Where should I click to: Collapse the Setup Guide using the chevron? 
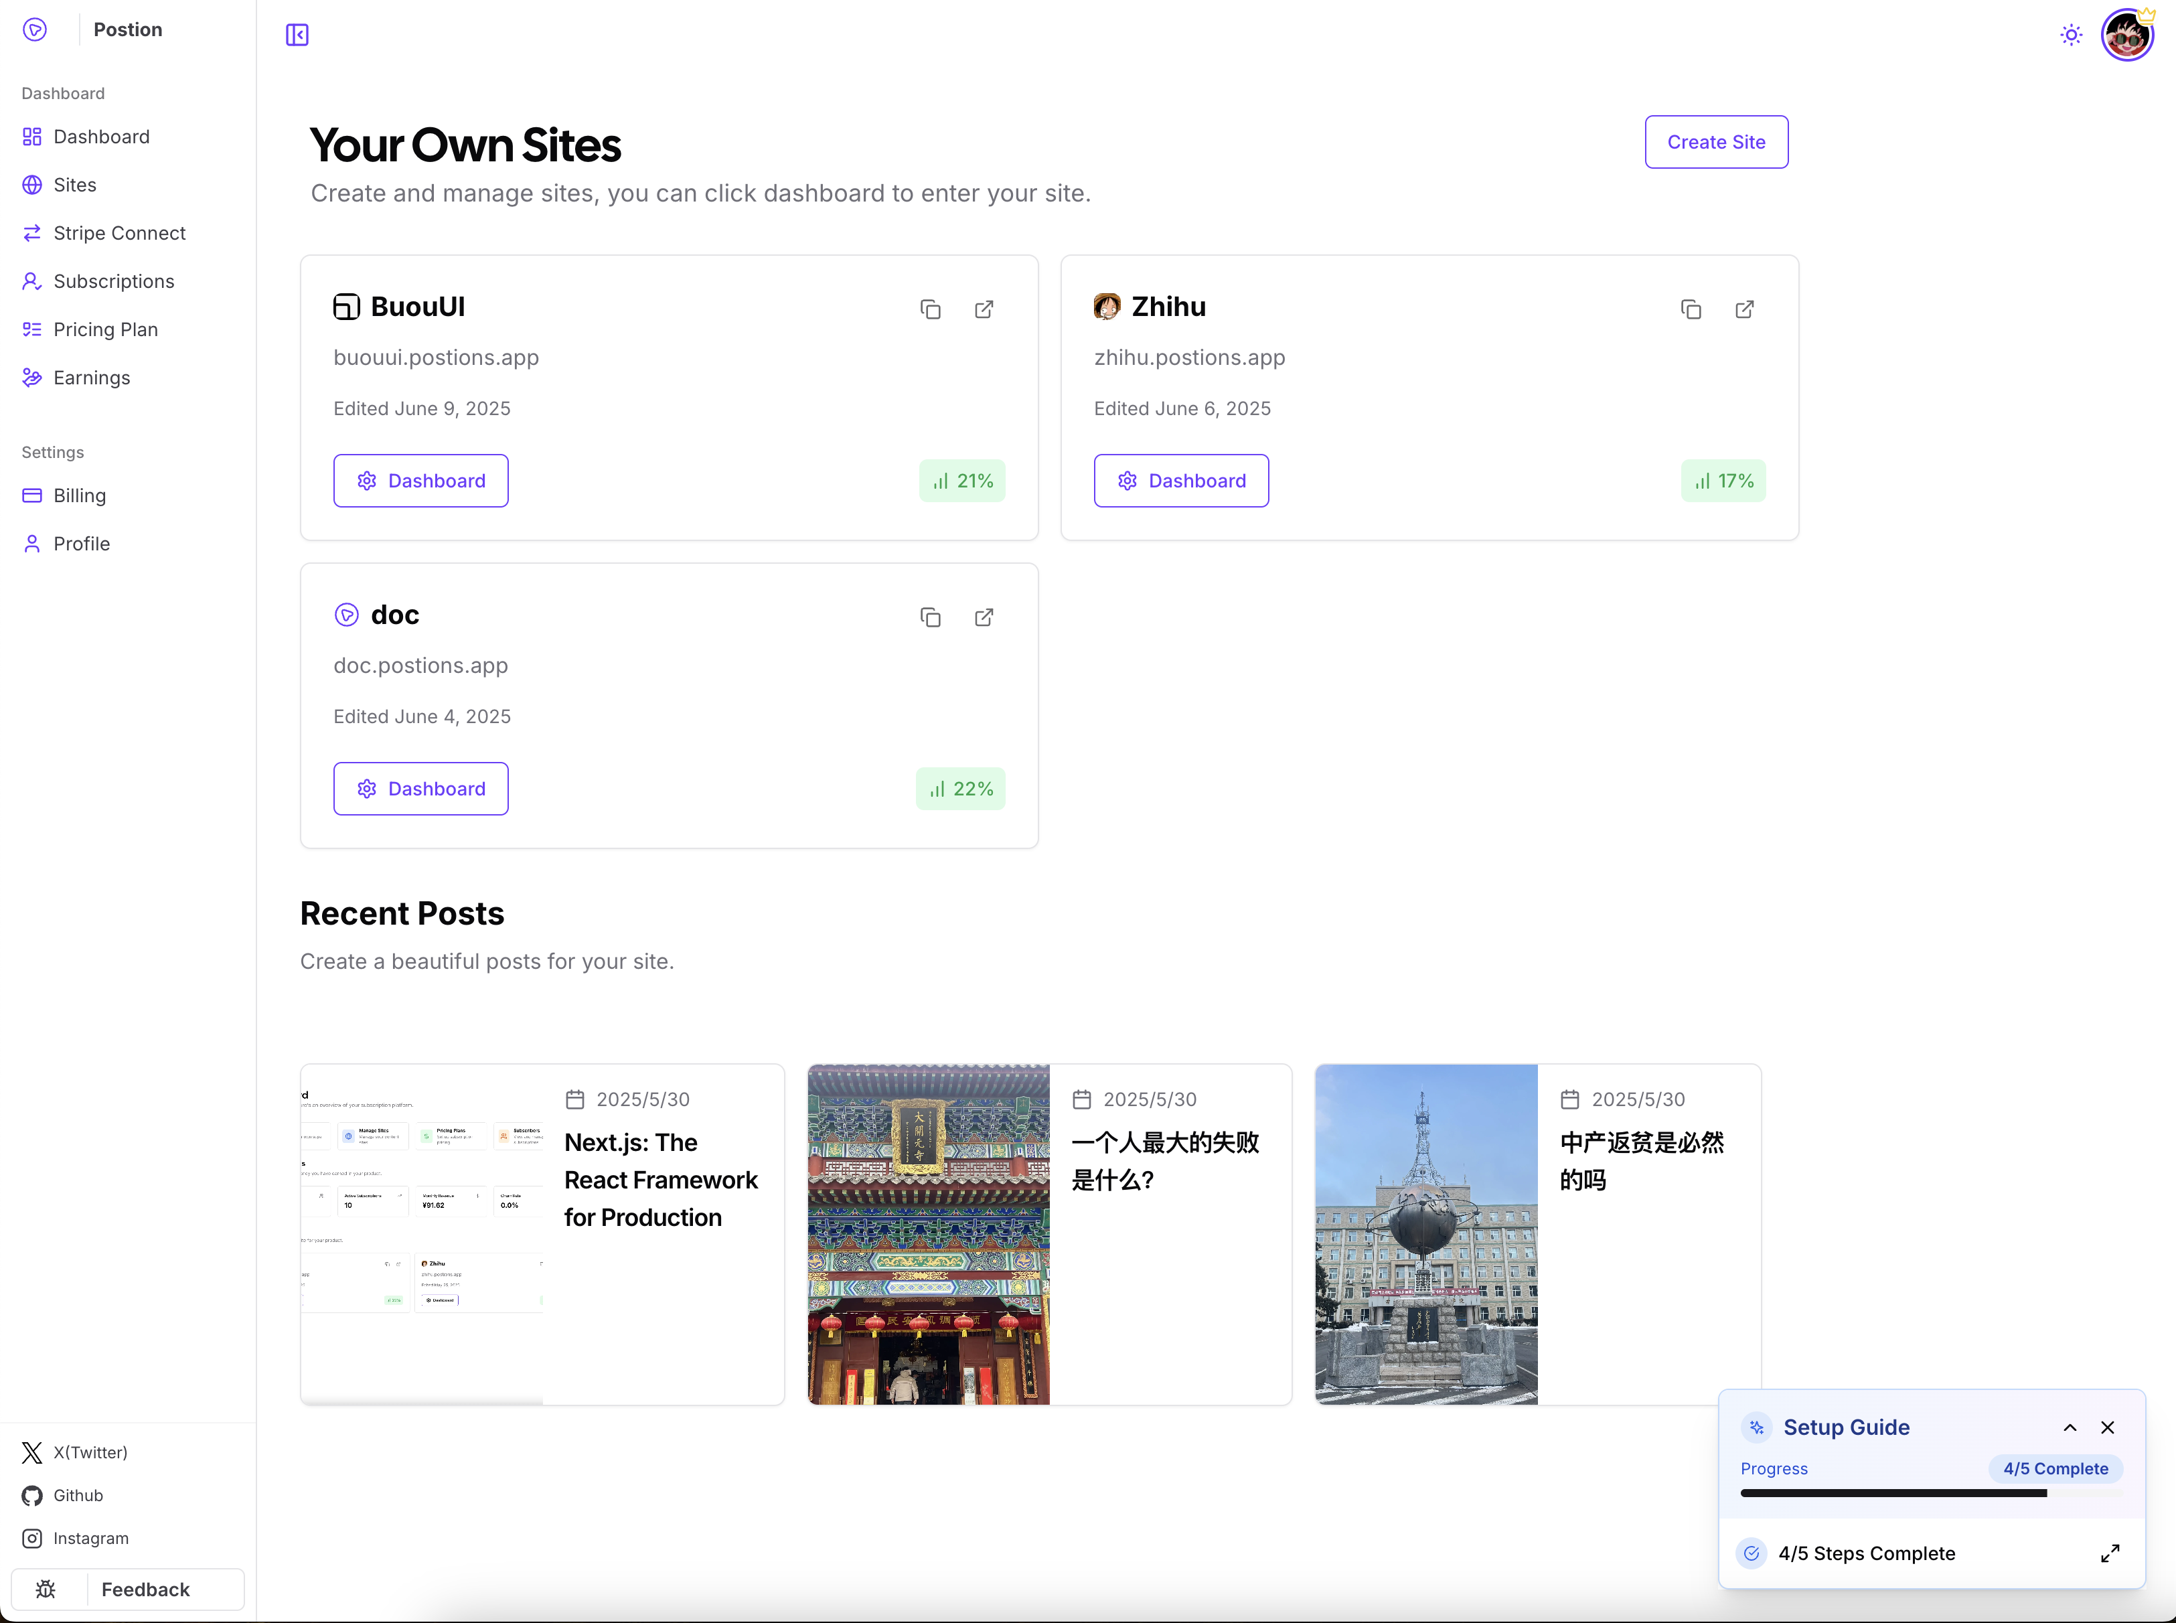2069,1427
